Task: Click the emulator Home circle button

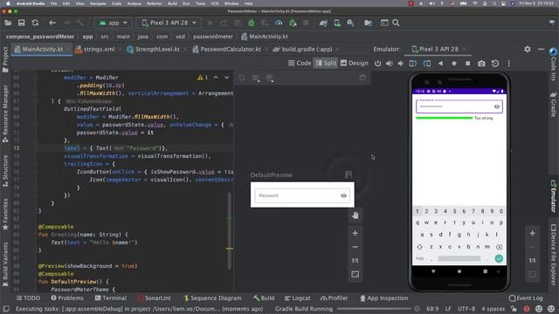Action: [x=454, y=64]
